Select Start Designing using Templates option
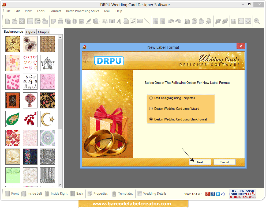266x208 pixels. click(172, 98)
